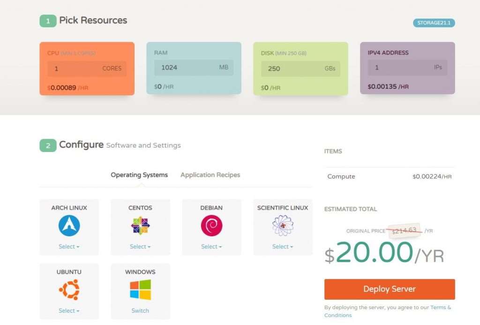Click the Deploy Server button
480x325 pixels.
click(390, 289)
